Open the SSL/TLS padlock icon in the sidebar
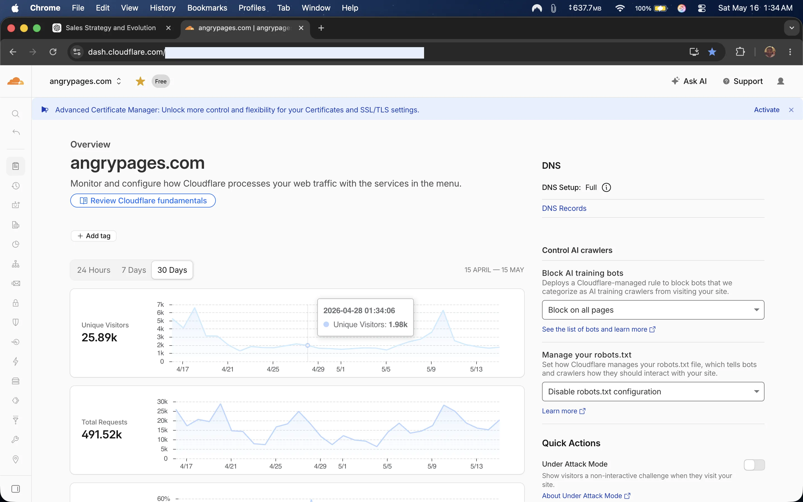 [16, 303]
